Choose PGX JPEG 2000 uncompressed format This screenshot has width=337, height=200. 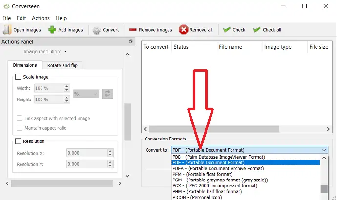tap(246, 186)
